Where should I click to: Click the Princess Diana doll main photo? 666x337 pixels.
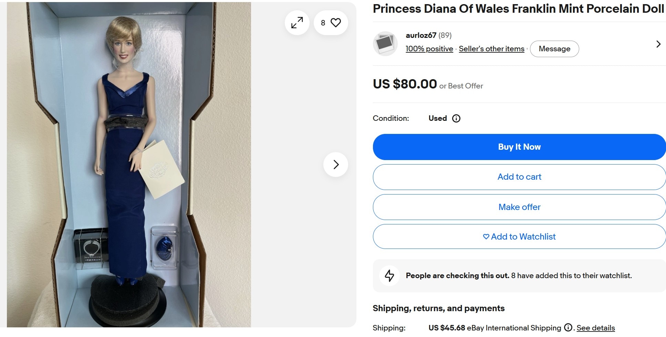pos(129,165)
